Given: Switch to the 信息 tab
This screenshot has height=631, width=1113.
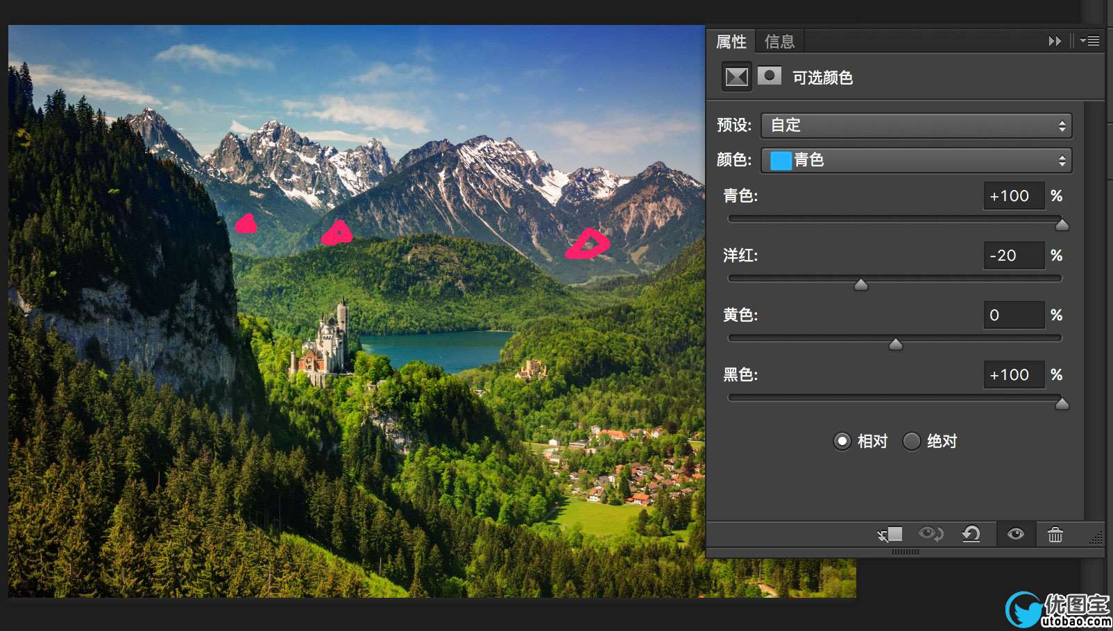Looking at the screenshot, I should pyautogui.click(x=779, y=42).
